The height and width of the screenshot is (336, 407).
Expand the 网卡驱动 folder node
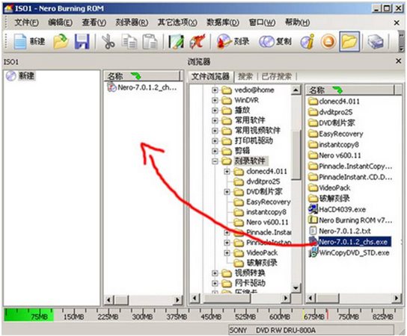tap(215, 283)
